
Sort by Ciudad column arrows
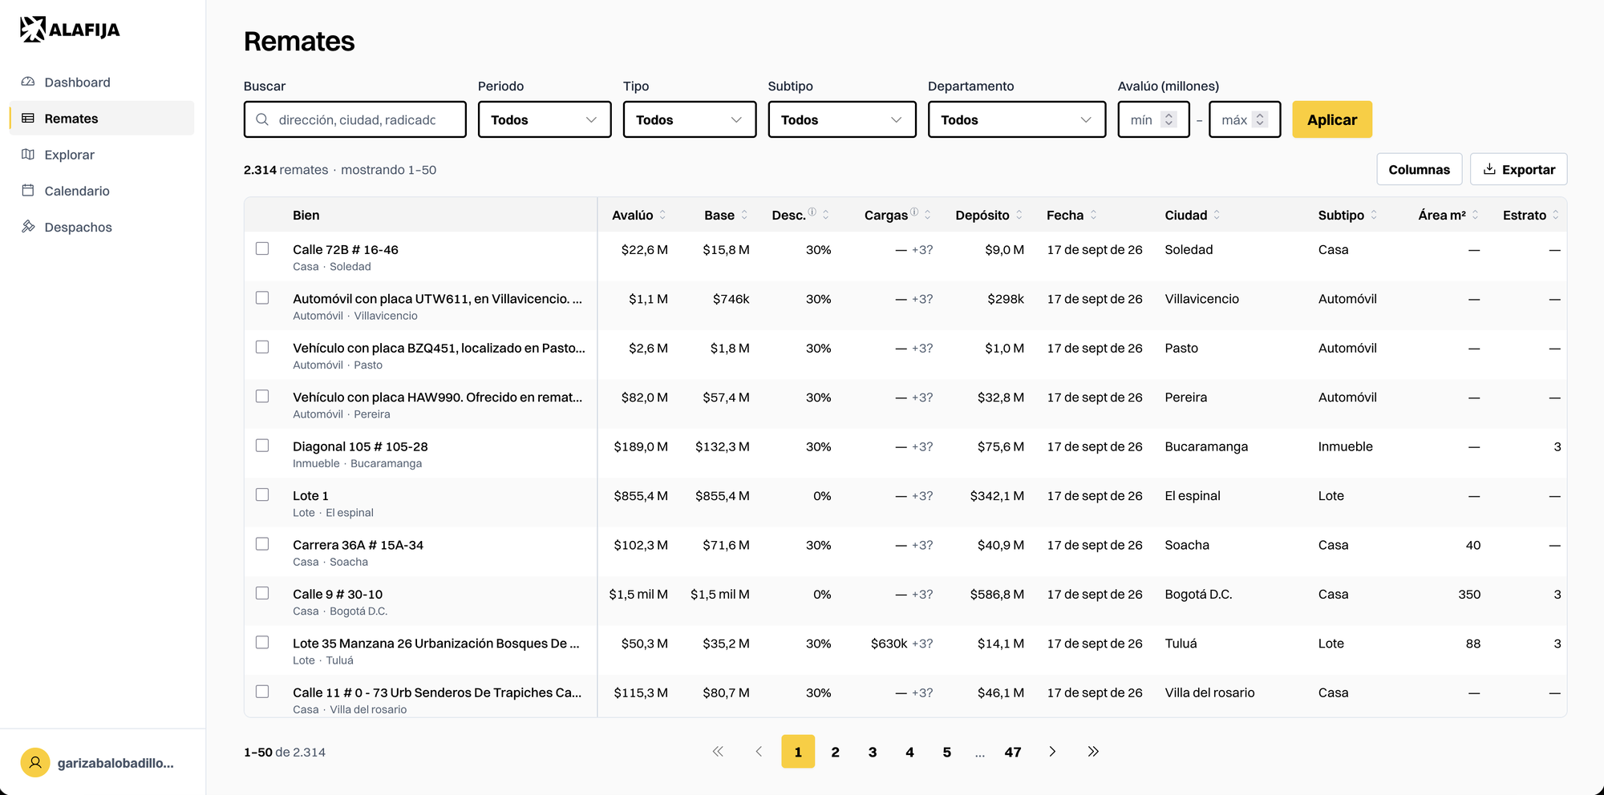[1217, 215]
